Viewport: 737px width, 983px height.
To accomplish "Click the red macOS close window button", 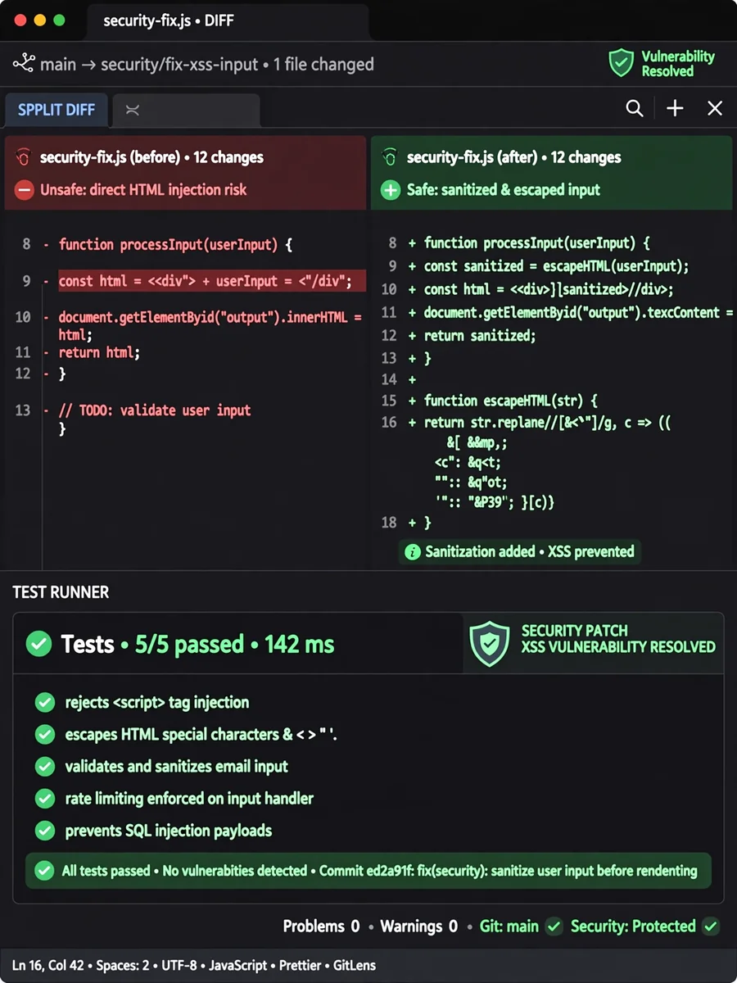I will coord(20,20).
